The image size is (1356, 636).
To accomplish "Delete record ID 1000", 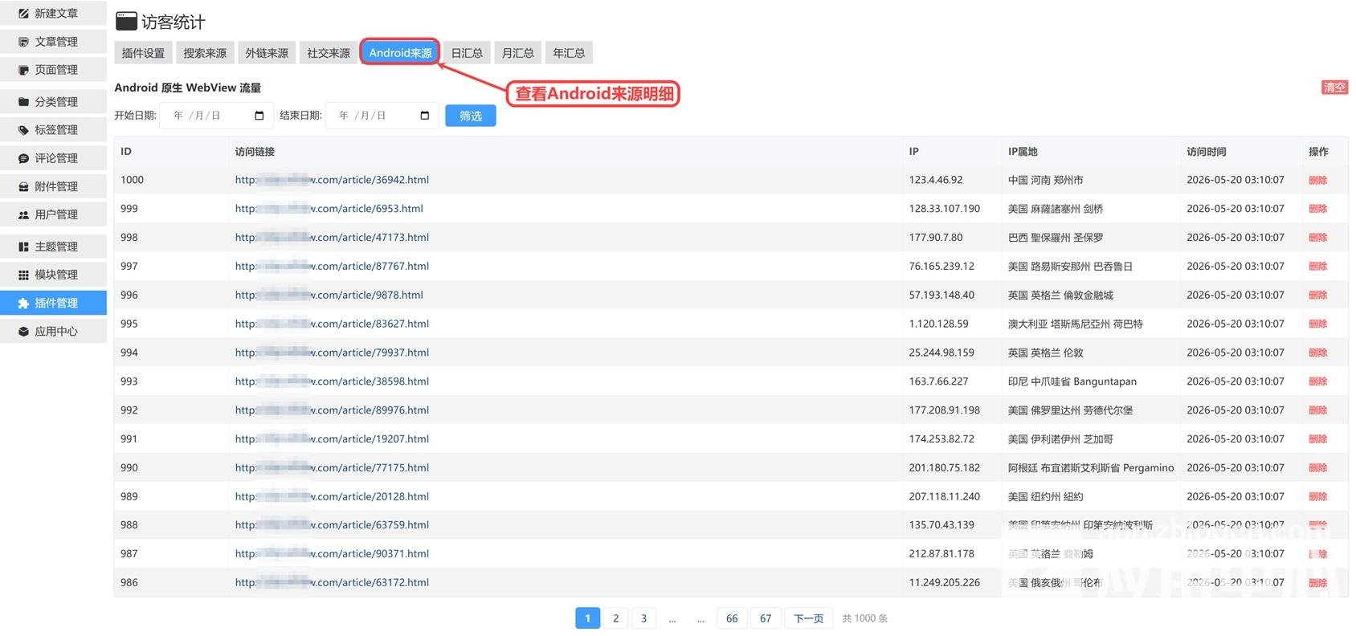I will (x=1317, y=180).
